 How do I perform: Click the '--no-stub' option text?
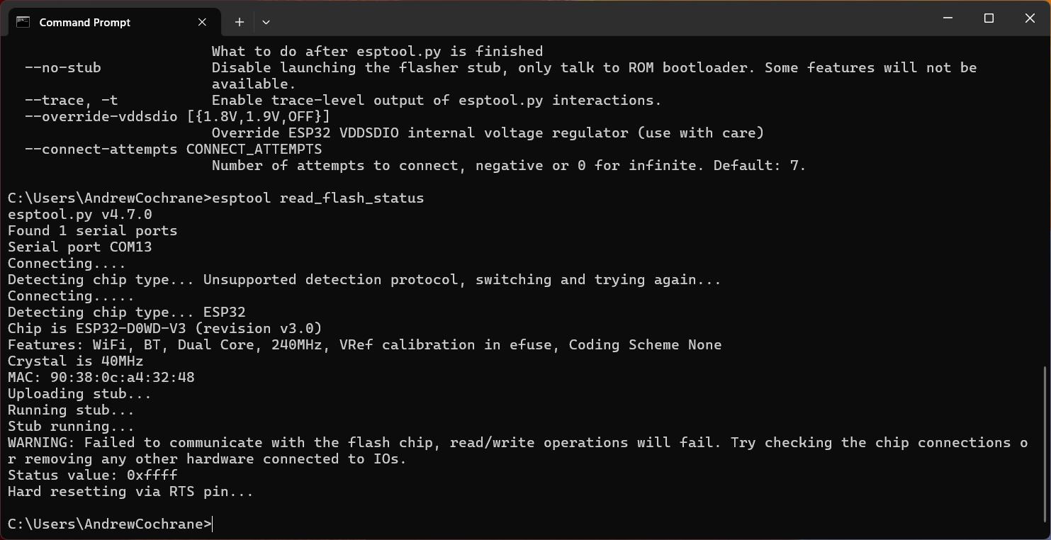point(62,68)
